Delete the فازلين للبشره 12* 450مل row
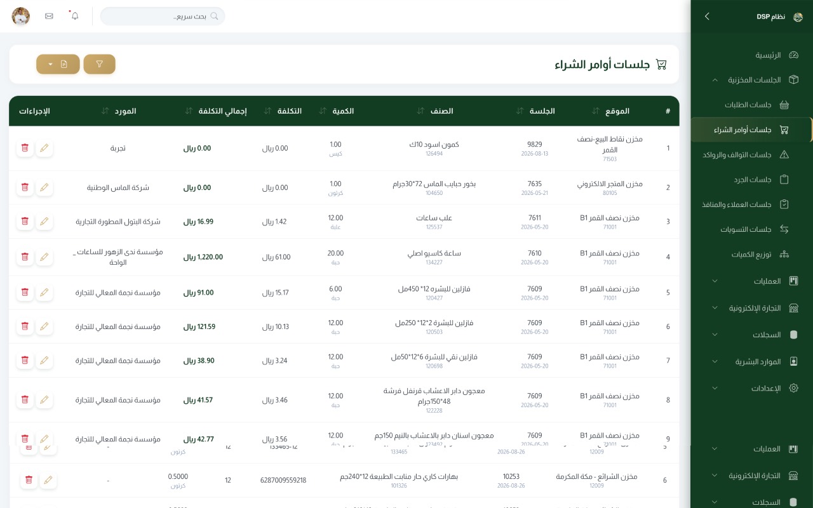Image resolution: width=813 pixels, height=508 pixels. click(x=25, y=293)
